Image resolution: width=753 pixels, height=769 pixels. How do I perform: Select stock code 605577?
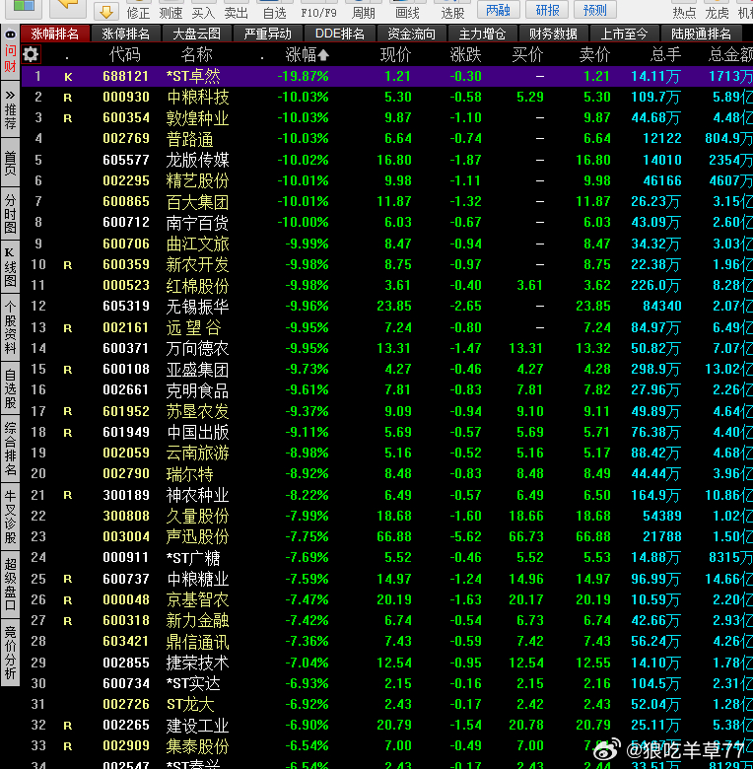(126, 160)
